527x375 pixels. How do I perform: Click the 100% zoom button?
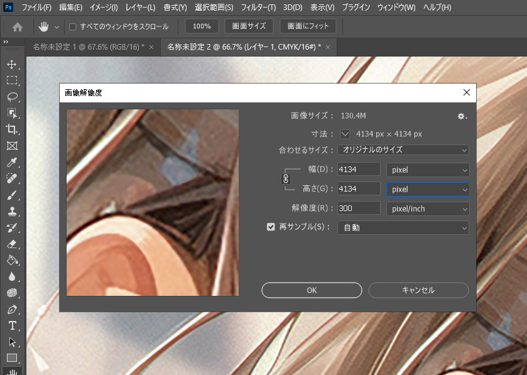202,26
